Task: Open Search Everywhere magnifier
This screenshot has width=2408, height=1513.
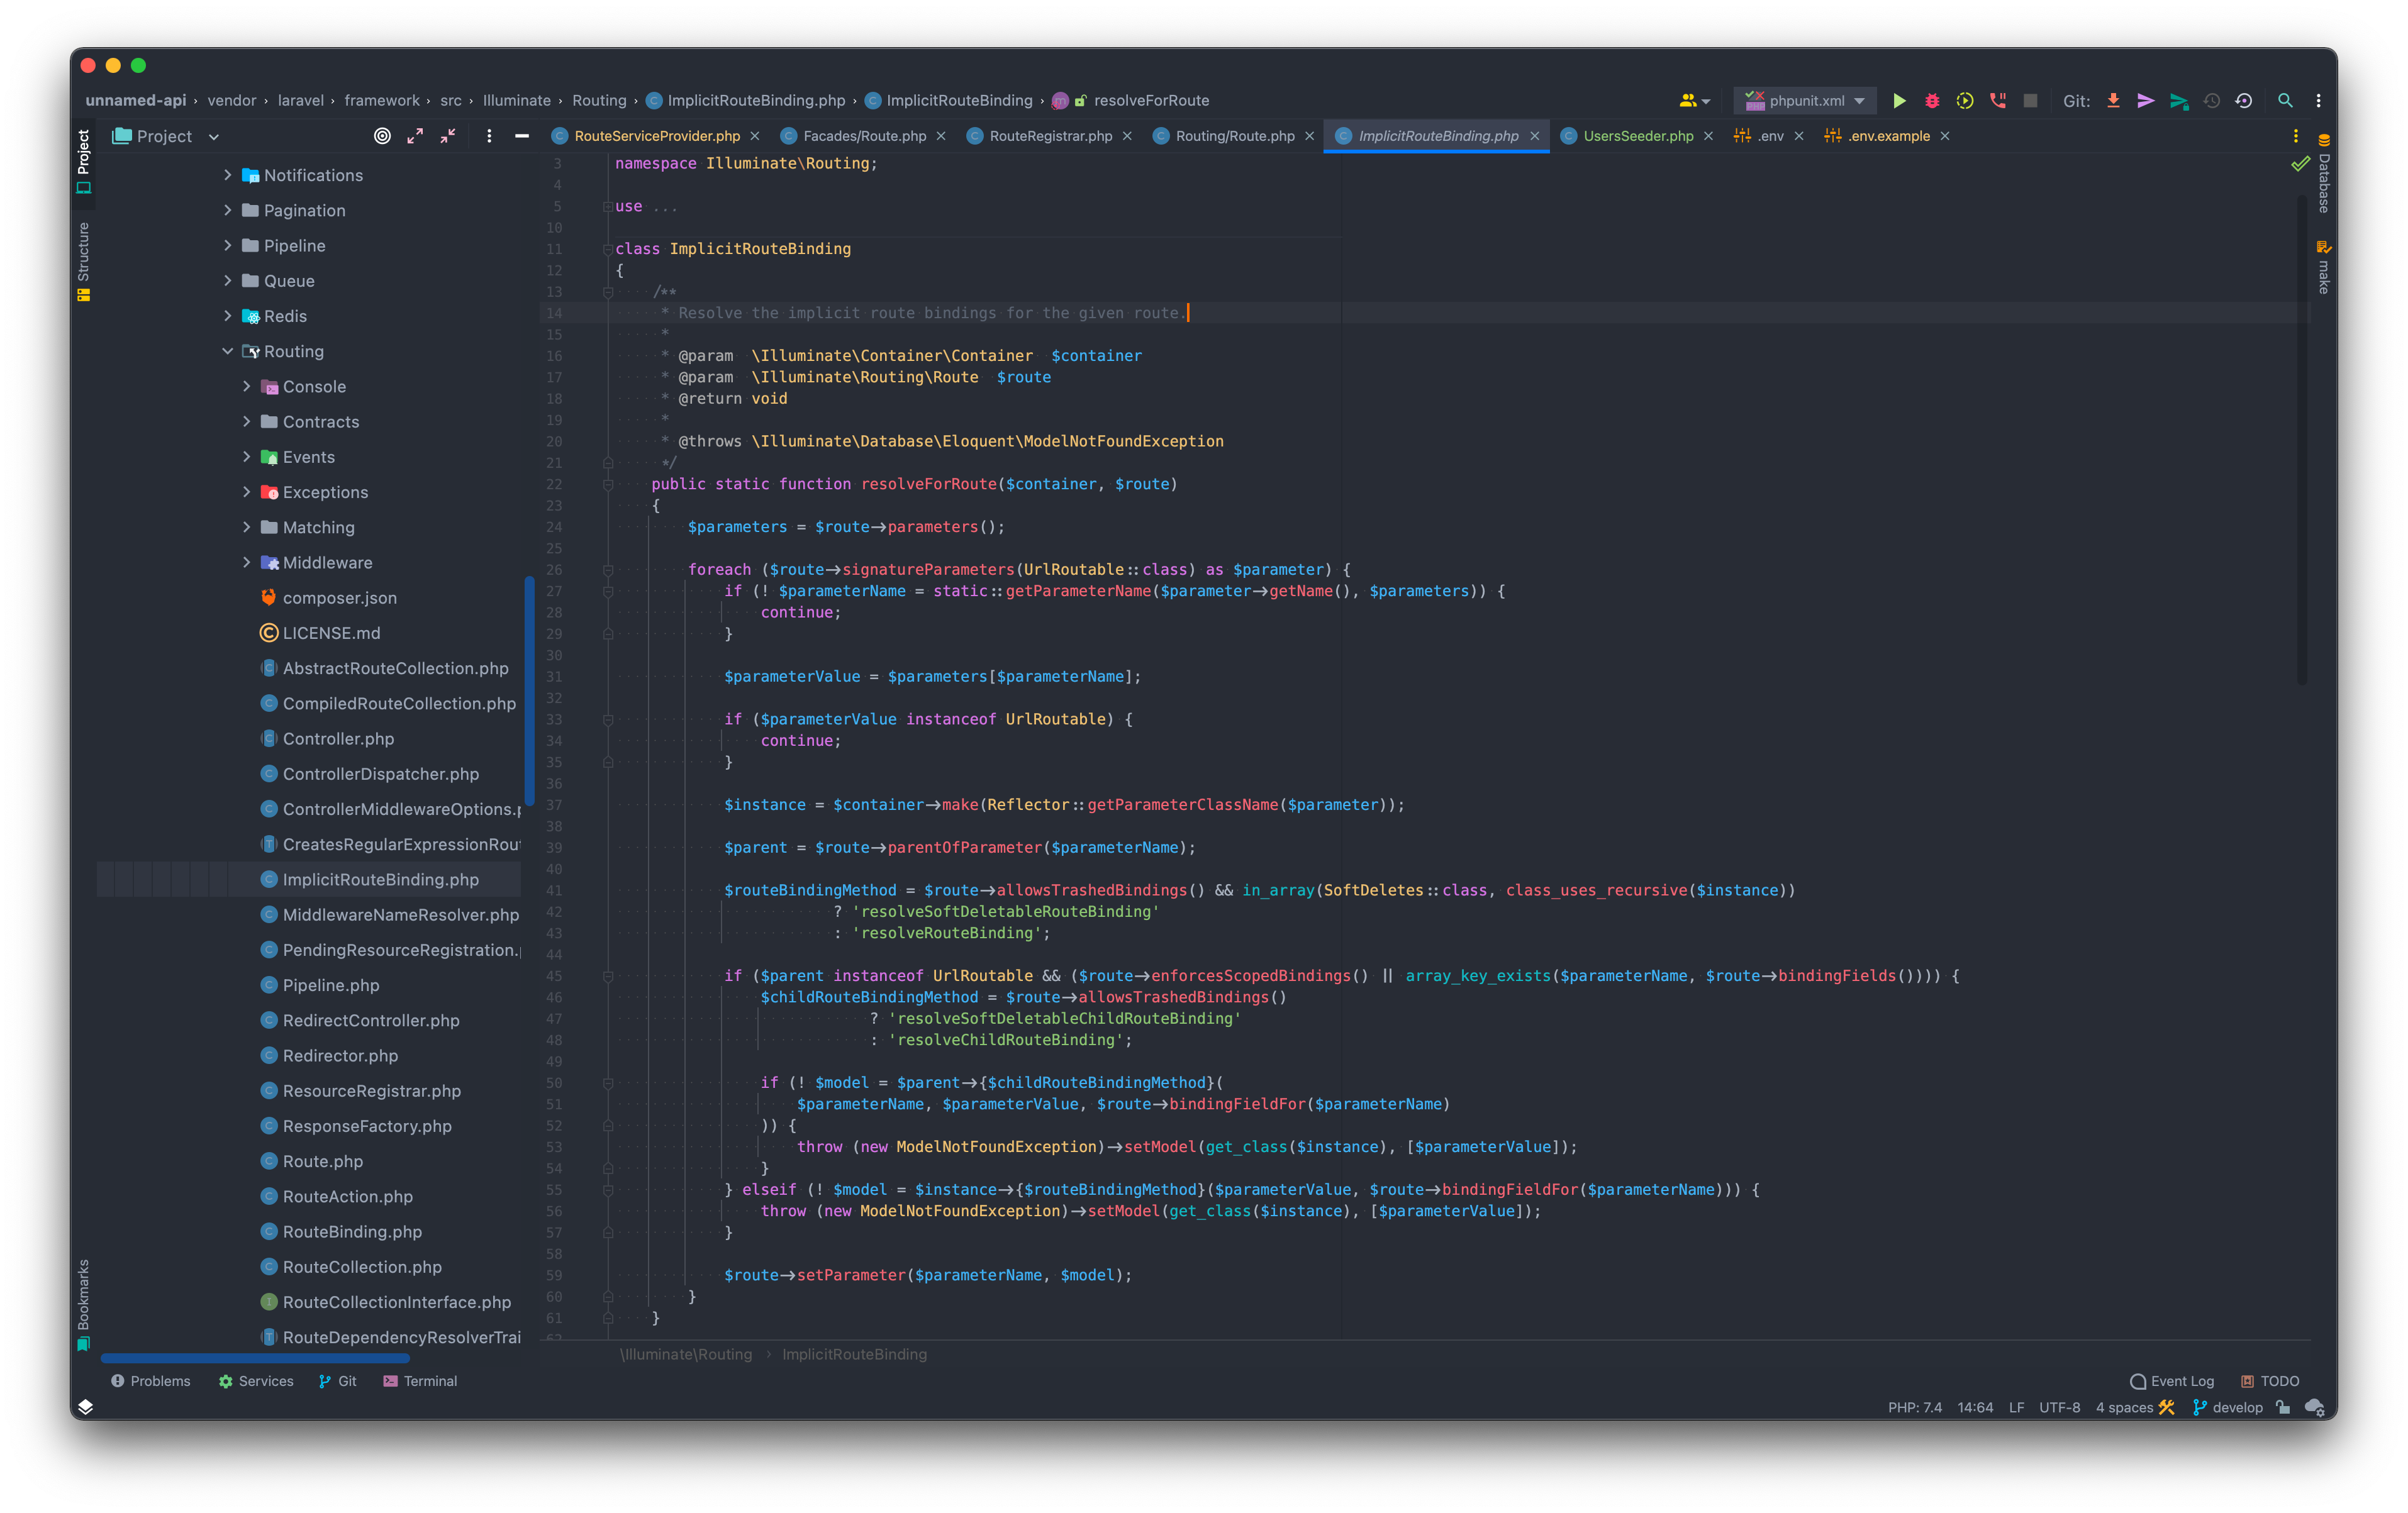Action: tap(2285, 100)
